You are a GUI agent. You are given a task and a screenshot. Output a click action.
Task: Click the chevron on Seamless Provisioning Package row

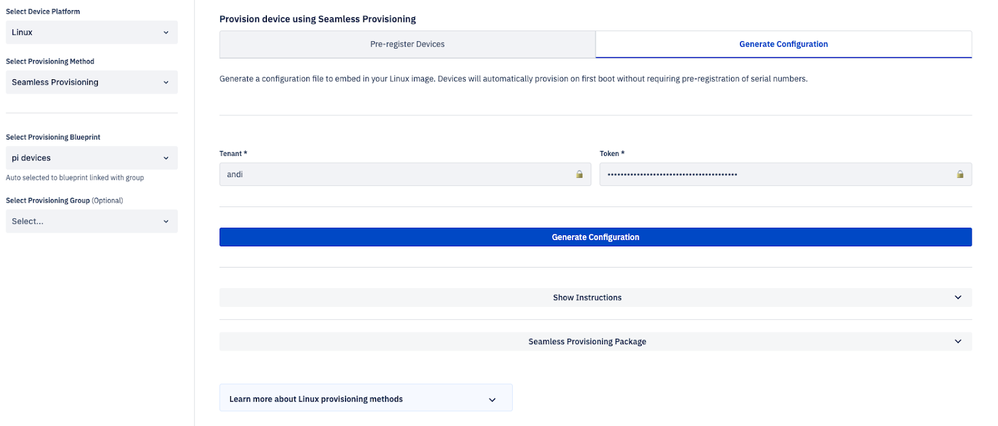[958, 342]
